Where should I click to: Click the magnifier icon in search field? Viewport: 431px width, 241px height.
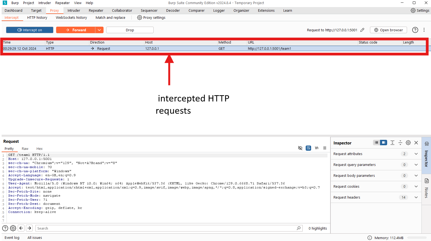(299, 228)
